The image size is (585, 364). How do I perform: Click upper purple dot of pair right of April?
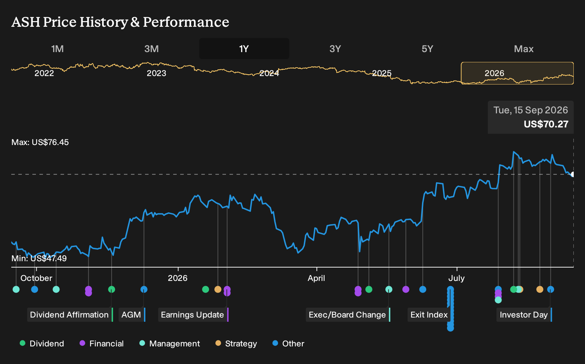coord(358,289)
